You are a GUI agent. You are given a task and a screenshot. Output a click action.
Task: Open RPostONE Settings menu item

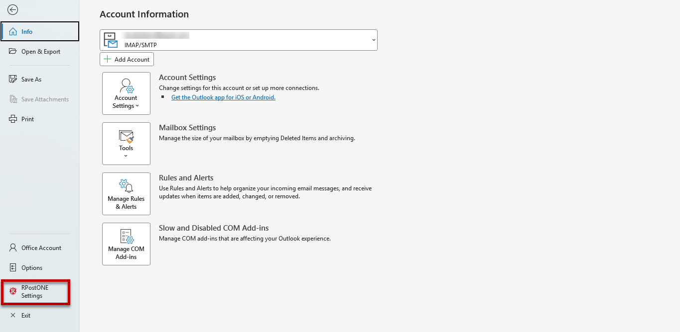[x=35, y=292]
